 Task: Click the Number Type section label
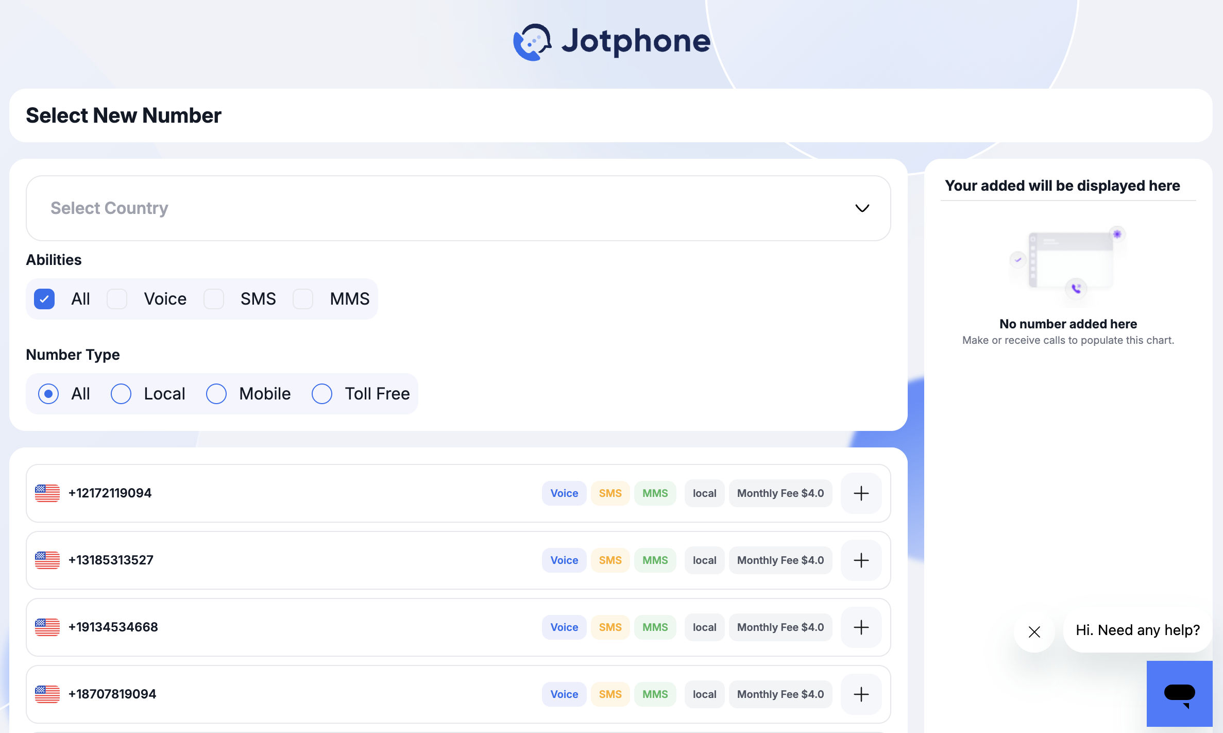73,355
